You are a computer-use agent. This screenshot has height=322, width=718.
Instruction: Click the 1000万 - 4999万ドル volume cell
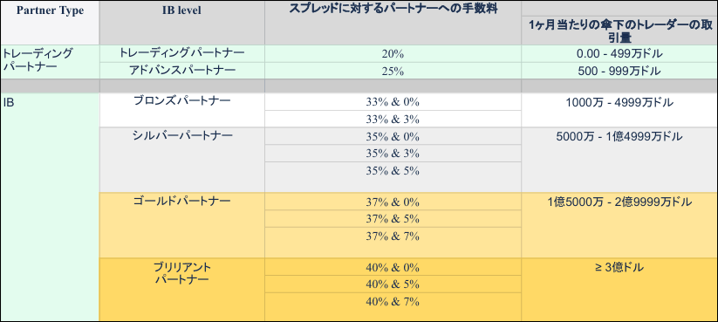619,110
